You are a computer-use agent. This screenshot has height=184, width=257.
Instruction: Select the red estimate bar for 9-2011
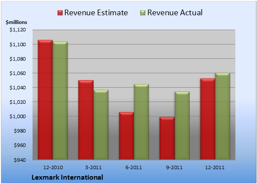coord(167,138)
